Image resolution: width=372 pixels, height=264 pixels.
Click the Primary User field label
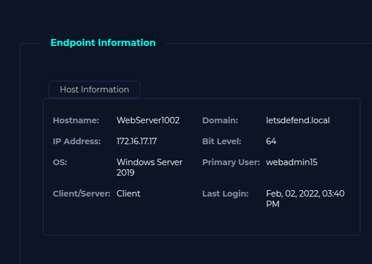(231, 162)
